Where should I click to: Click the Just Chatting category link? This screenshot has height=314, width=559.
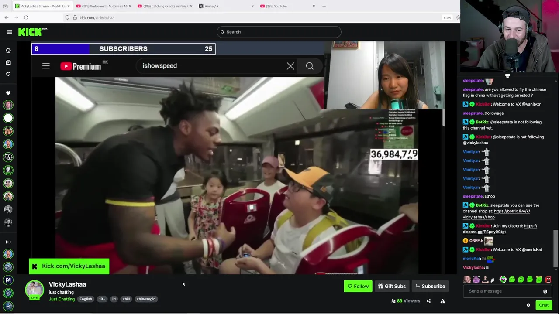(x=62, y=299)
